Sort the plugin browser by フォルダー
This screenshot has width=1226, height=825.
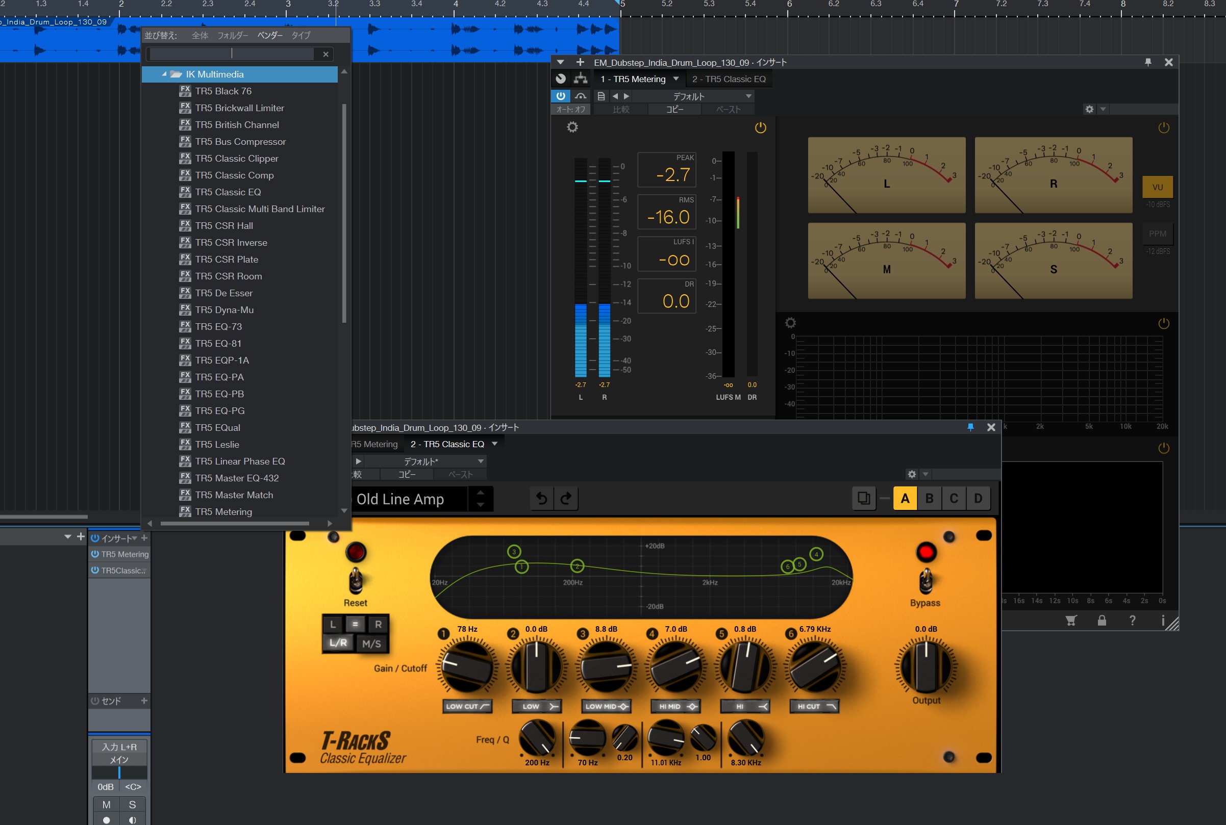pyautogui.click(x=233, y=35)
